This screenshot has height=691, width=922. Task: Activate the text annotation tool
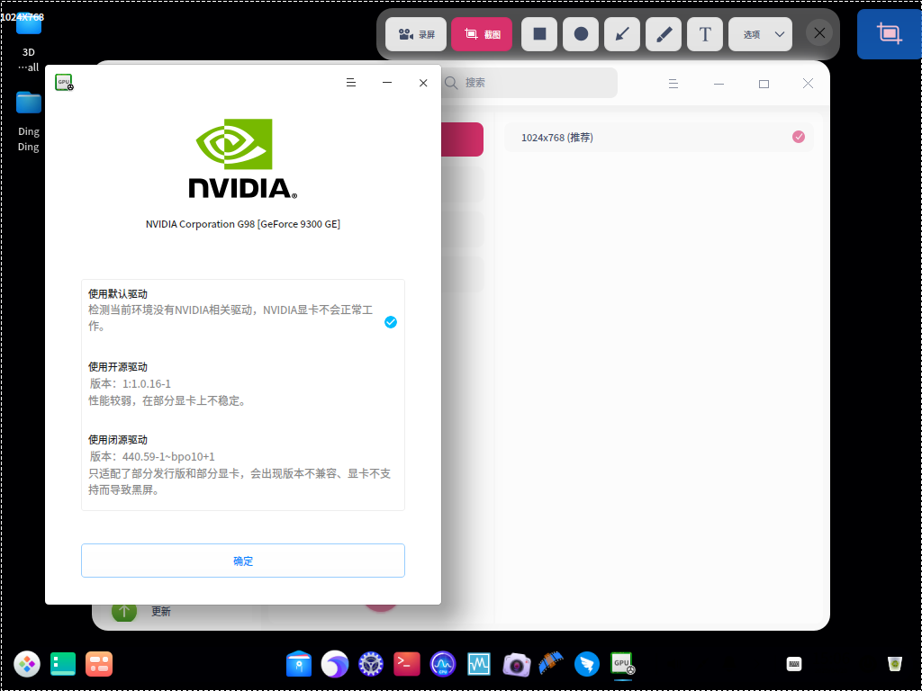click(705, 34)
